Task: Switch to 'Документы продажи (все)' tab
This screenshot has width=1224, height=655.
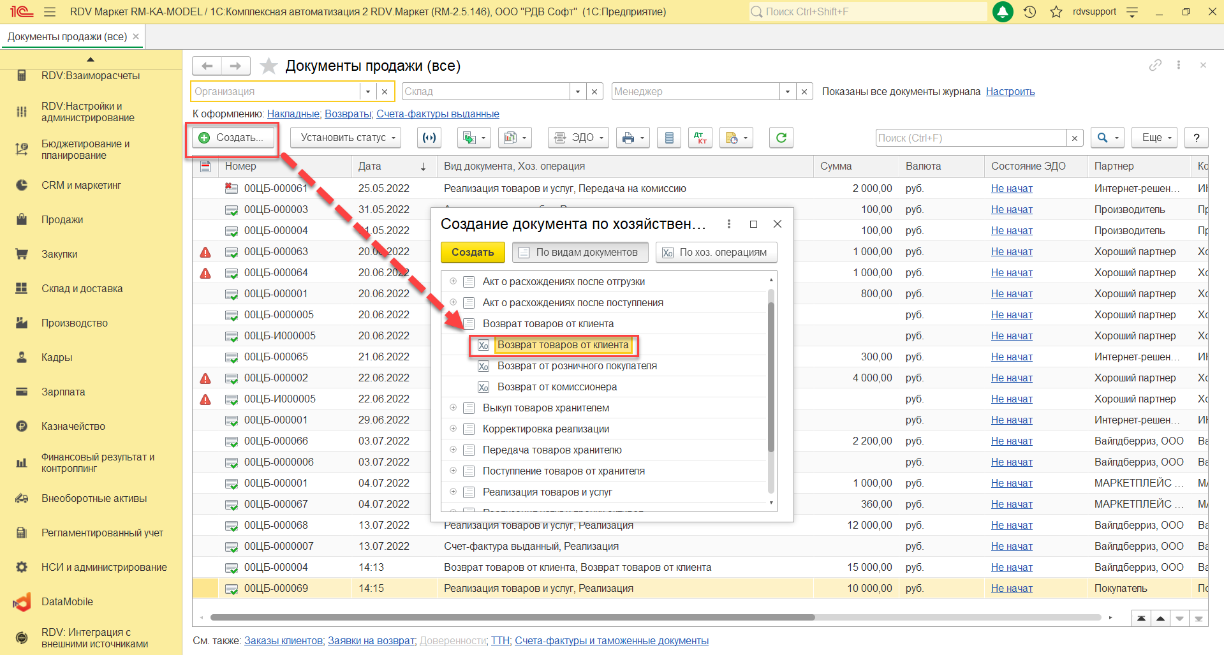Action: (x=67, y=37)
